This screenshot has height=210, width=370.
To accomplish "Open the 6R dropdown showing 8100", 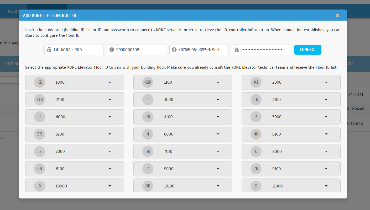I will pyautogui.click(x=84, y=169).
